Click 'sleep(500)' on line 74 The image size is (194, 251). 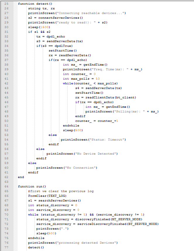click(46, 233)
